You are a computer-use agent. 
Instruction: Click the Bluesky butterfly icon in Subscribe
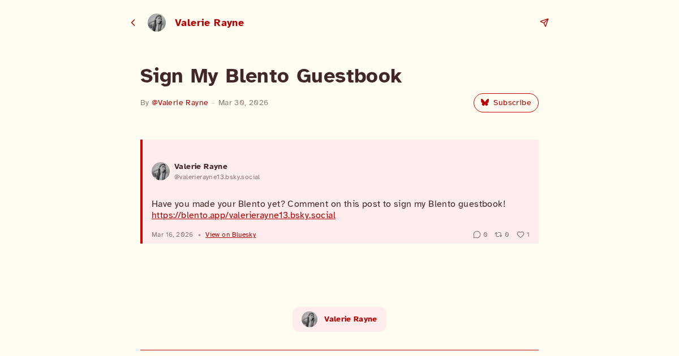(x=485, y=103)
